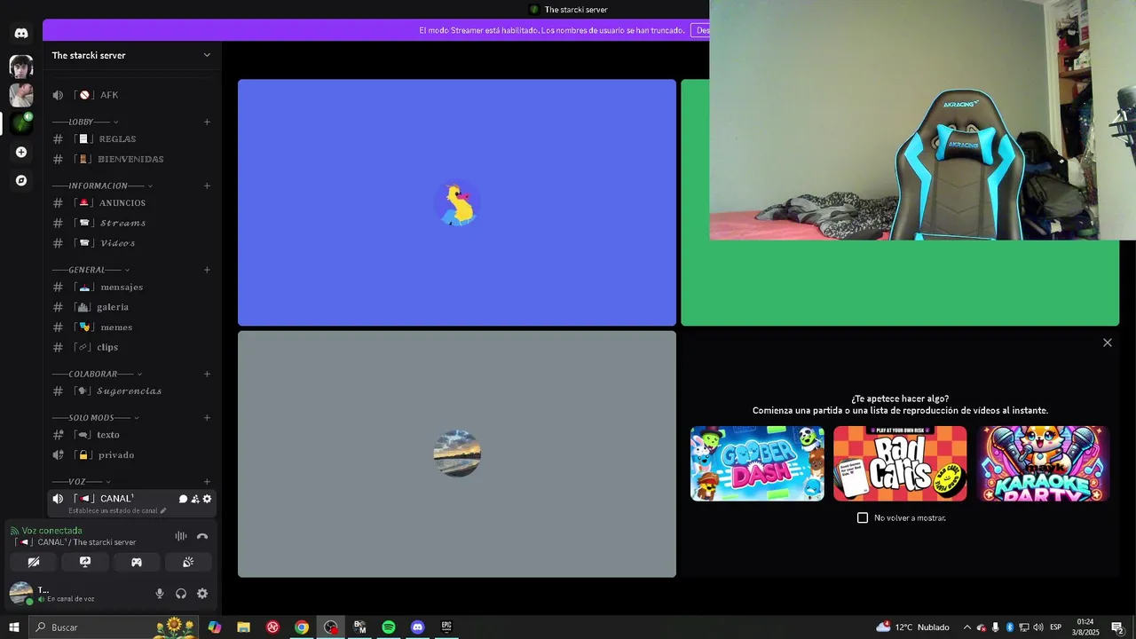The height and width of the screenshot is (639, 1136).
Task: Disconnect from voice with hang-up icon
Action: pyautogui.click(x=202, y=536)
